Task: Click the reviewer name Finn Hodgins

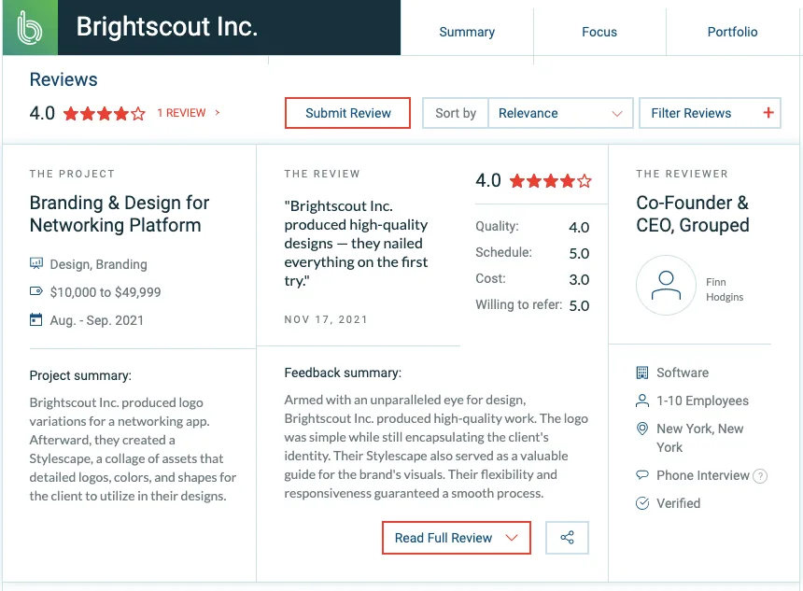Action: click(x=725, y=289)
